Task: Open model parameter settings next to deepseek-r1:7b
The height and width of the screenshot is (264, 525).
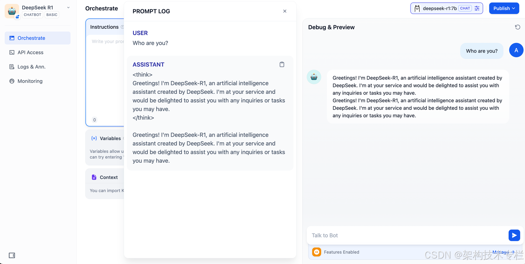Action: pyautogui.click(x=477, y=8)
